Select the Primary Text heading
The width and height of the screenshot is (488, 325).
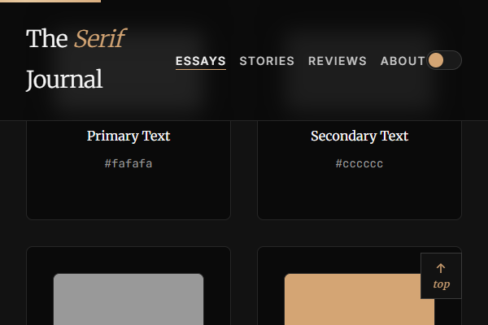(129, 136)
